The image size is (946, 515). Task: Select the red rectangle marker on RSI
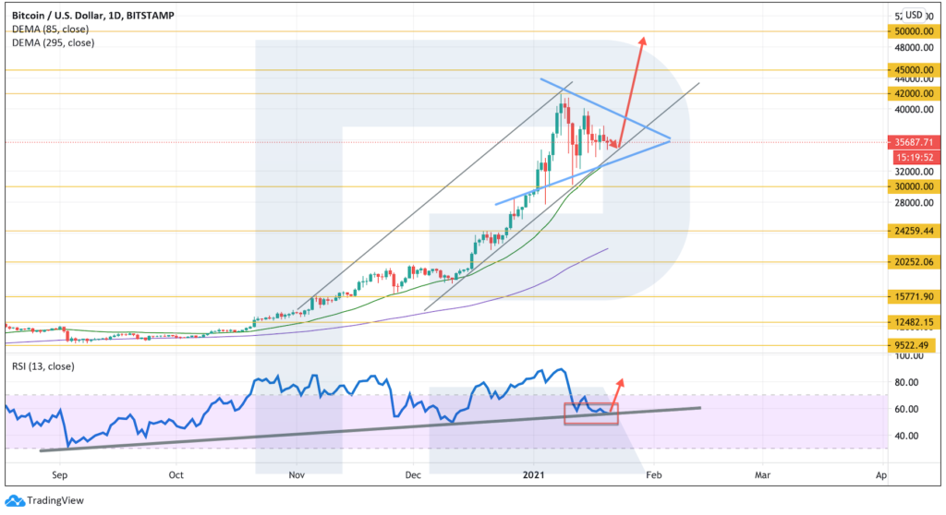pos(590,413)
